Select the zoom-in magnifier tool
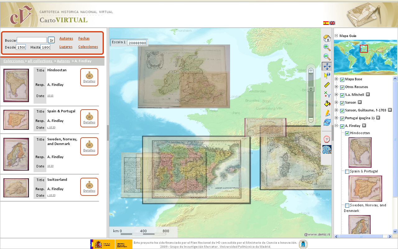 click(327, 48)
